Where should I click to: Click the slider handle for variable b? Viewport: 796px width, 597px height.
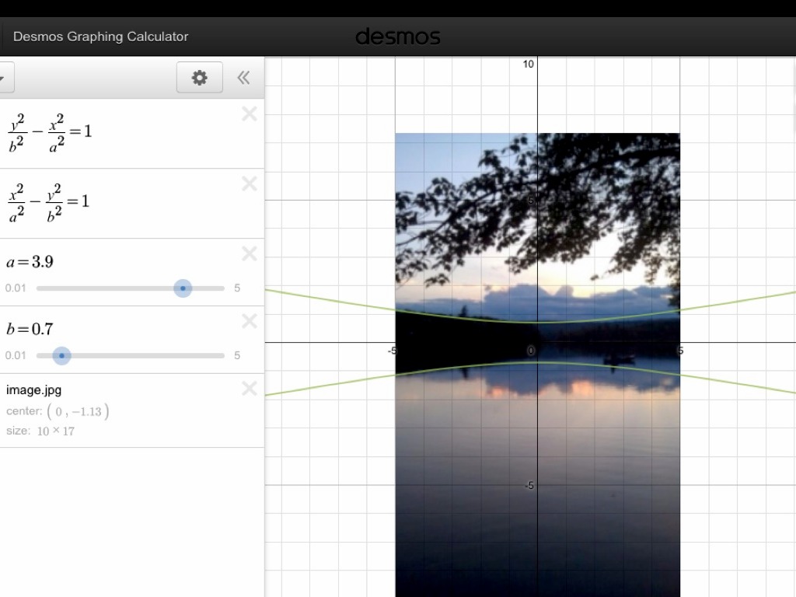pos(62,356)
